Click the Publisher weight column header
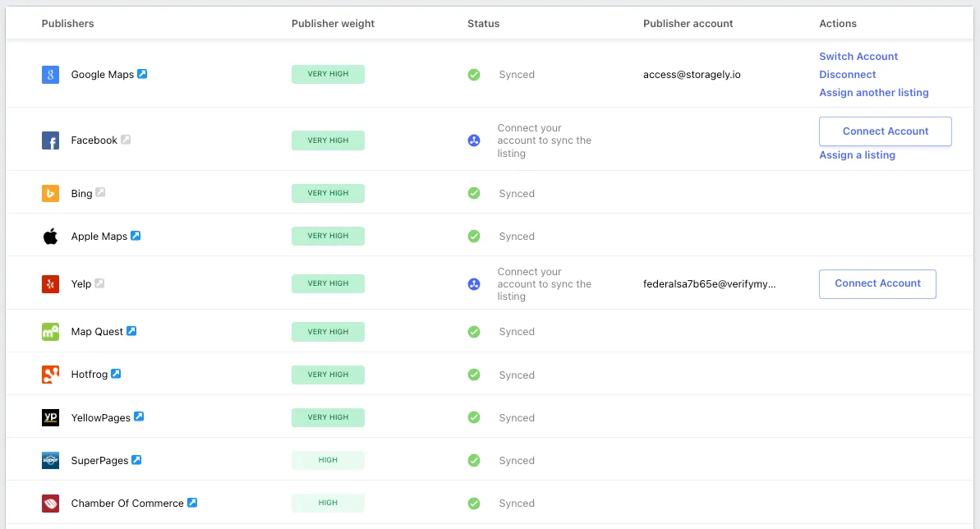 click(333, 24)
